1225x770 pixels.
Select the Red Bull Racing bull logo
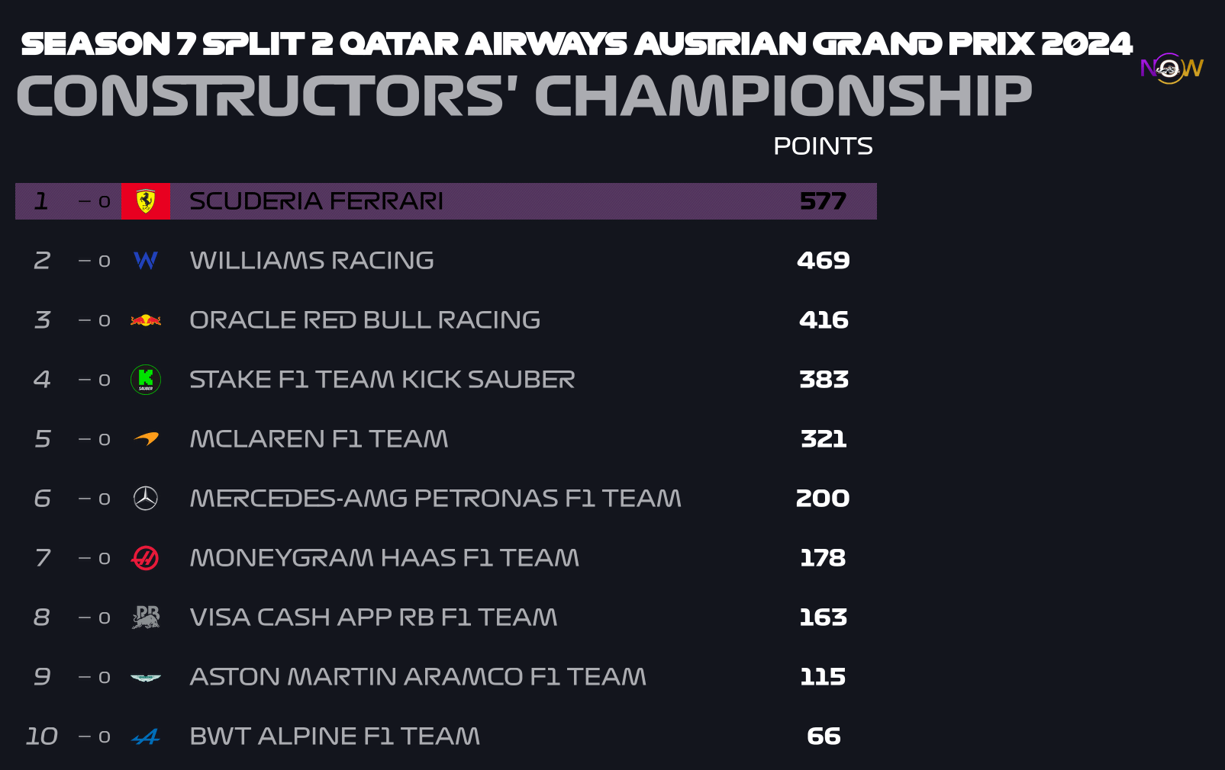click(x=146, y=320)
